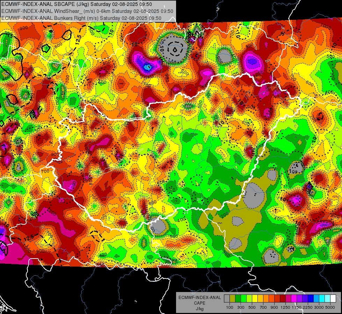Click the 300 tick label in legend
This screenshot has width=342, height=314.
(241, 307)
